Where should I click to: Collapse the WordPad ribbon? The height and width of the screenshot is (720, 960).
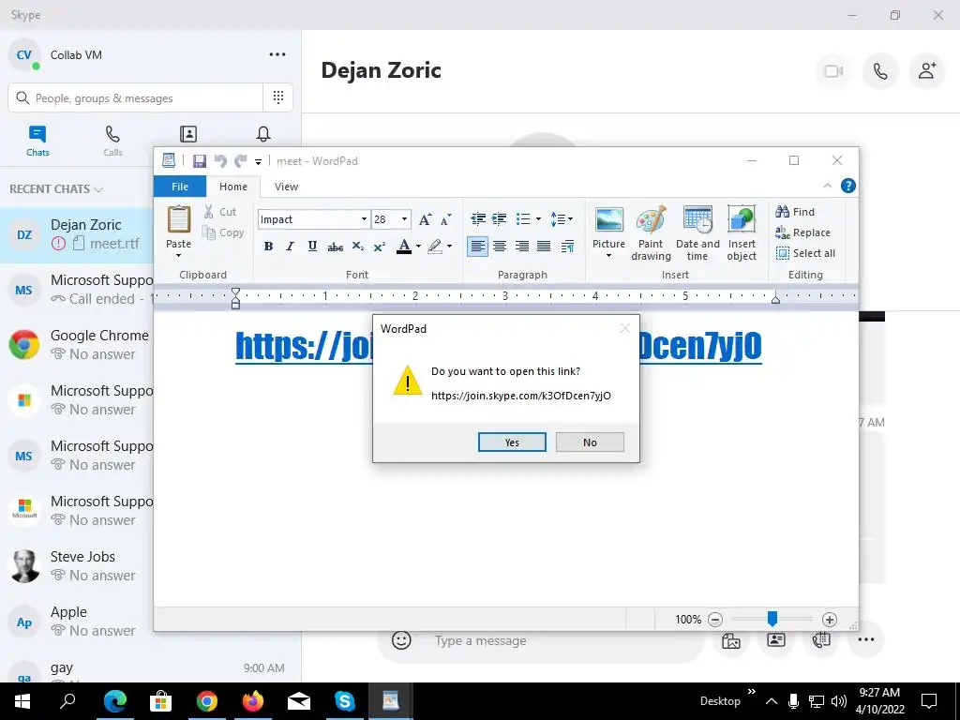827,186
